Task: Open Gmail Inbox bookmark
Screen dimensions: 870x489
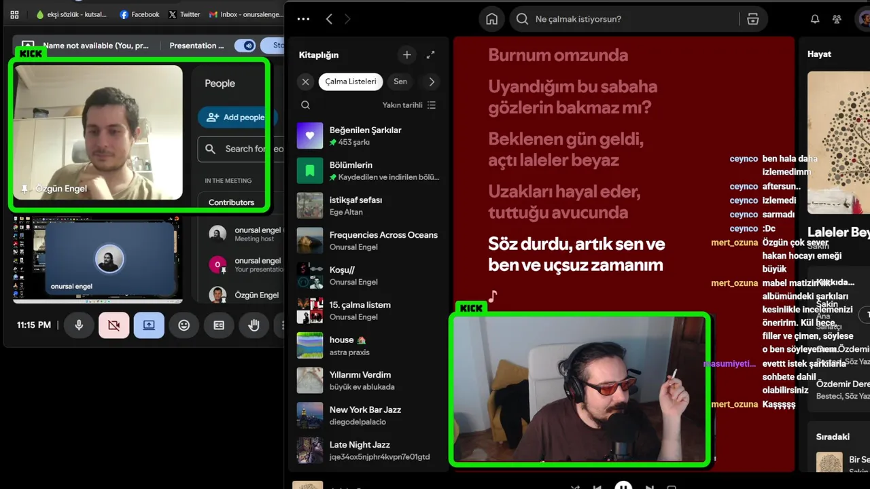Action: click(x=246, y=14)
